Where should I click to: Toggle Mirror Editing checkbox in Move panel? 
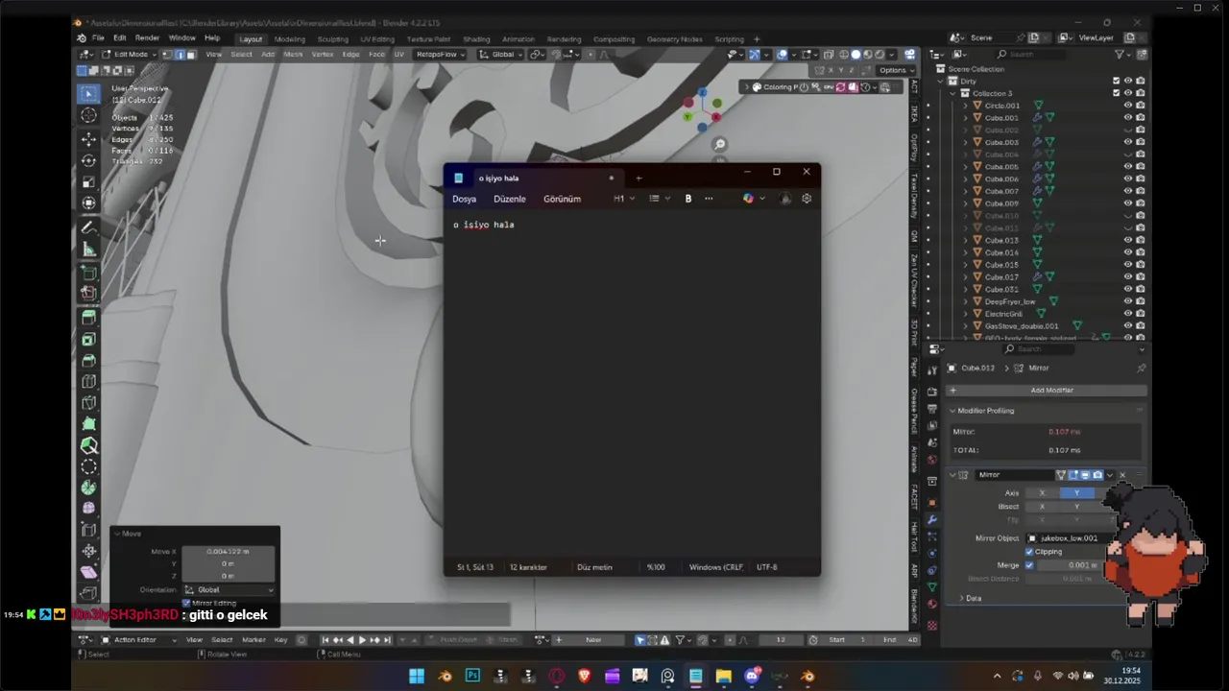pyautogui.click(x=186, y=603)
